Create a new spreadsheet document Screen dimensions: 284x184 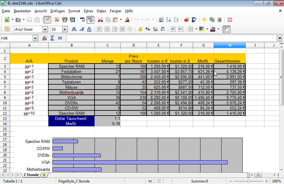pos(7,20)
